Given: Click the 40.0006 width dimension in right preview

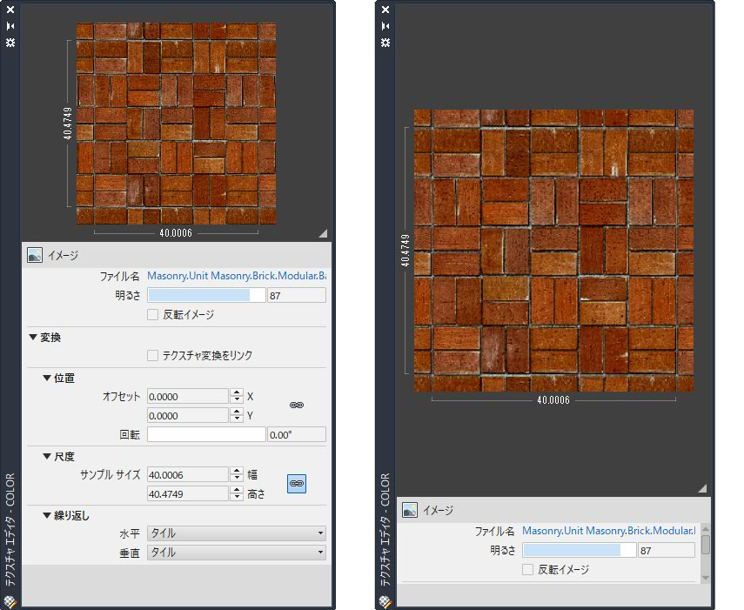Looking at the screenshot, I should (x=553, y=400).
